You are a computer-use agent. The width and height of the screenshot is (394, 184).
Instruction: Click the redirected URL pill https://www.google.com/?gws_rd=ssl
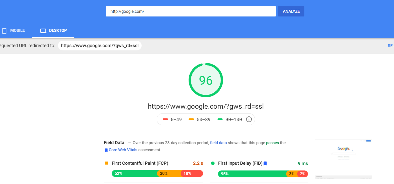[x=100, y=46]
